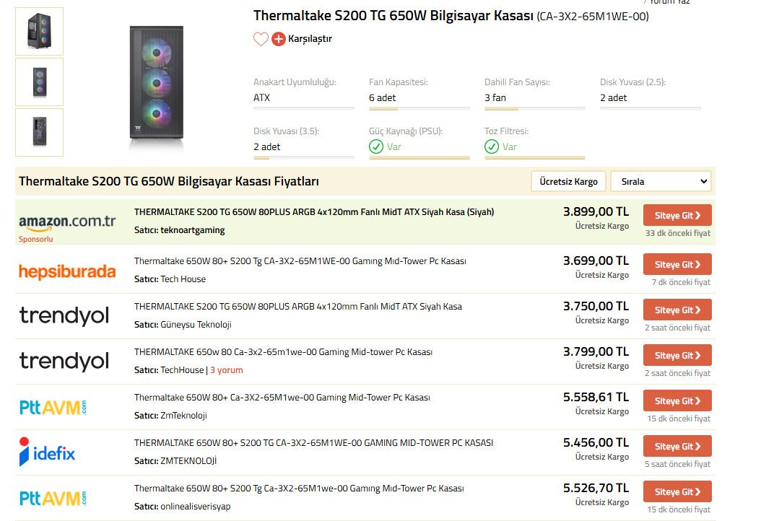Click the product model code CA-3X2-65M1WE-00 in title
761x521 pixels.
[593, 17]
